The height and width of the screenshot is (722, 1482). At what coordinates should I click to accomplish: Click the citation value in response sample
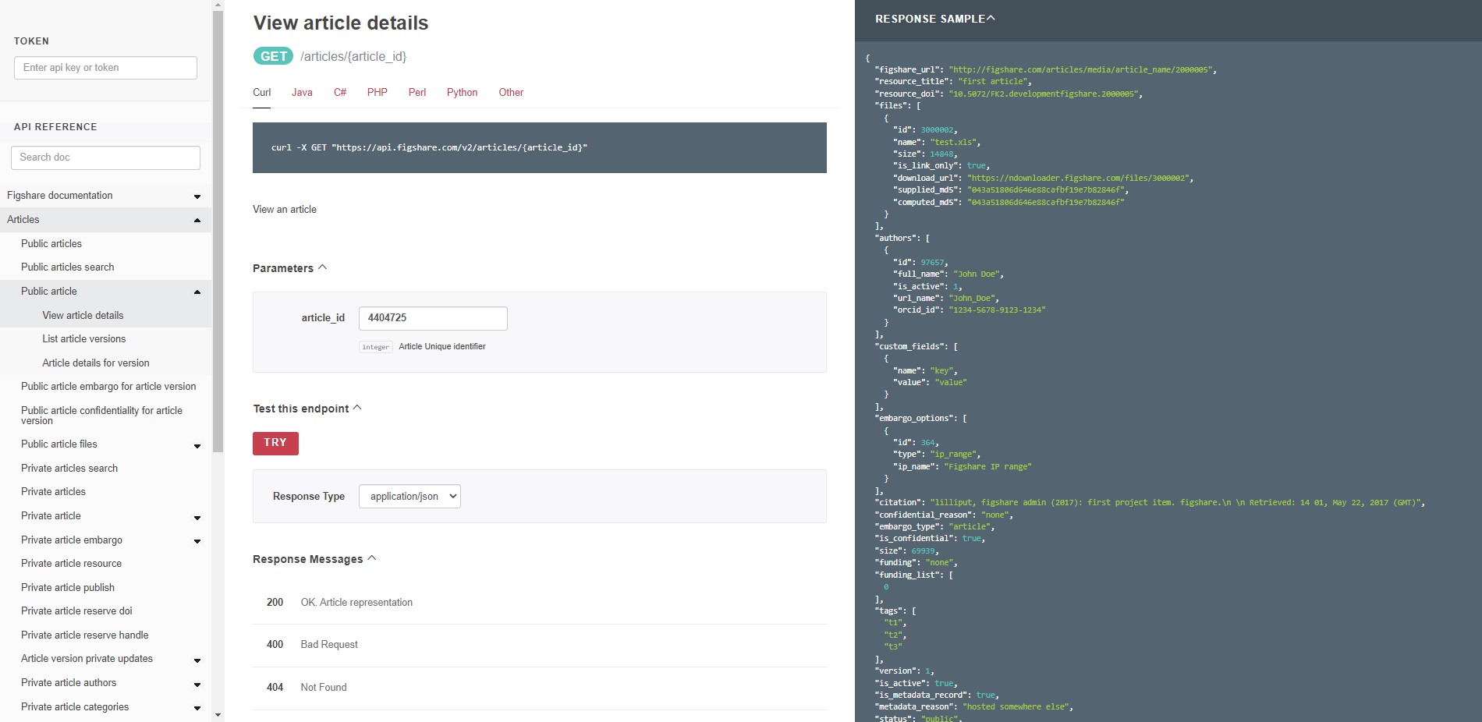[1175, 503]
